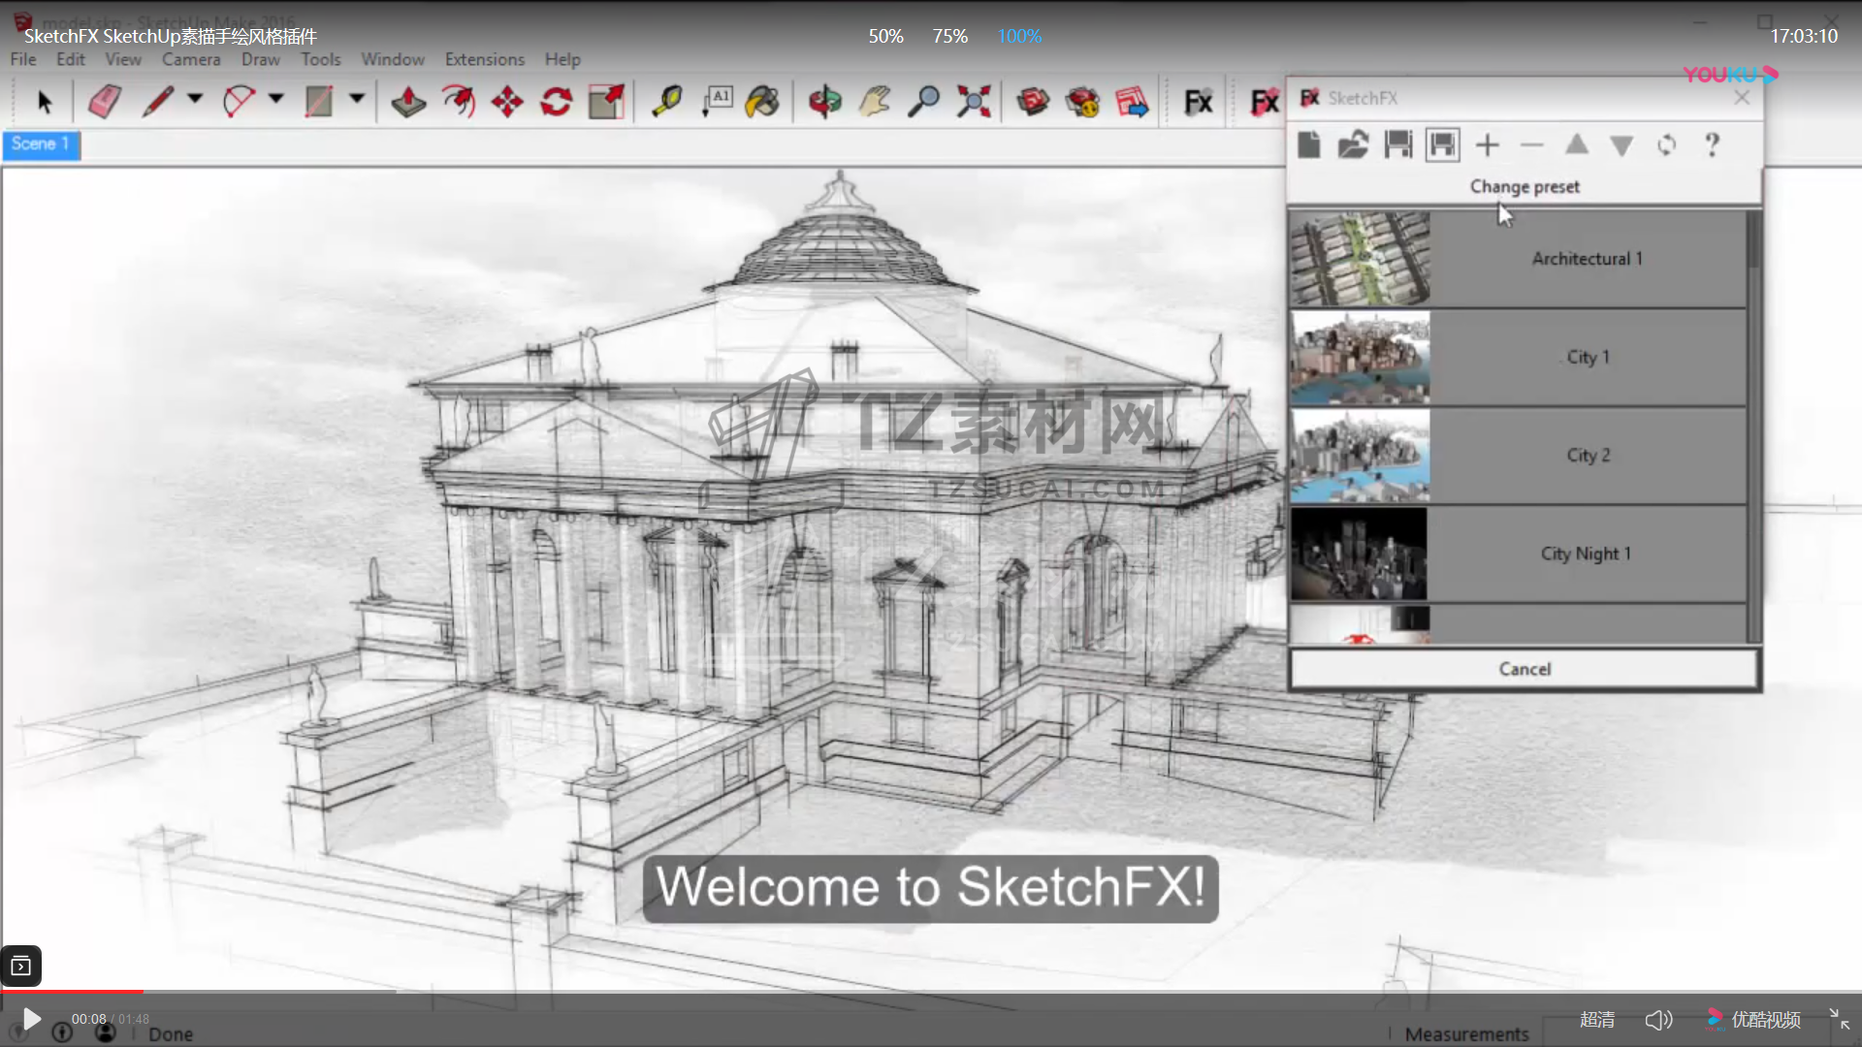
Task: Open the Extensions menu
Action: pos(484,59)
